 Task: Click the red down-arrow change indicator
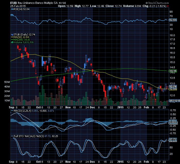click(168, 6)
